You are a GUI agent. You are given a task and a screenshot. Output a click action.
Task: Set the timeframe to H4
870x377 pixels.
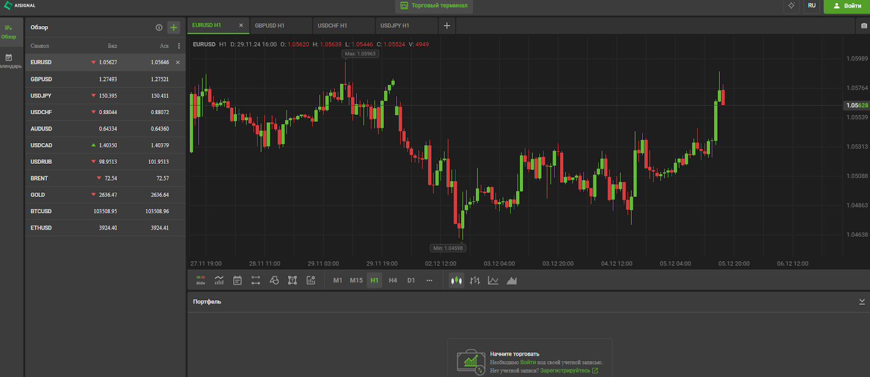[393, 281]
